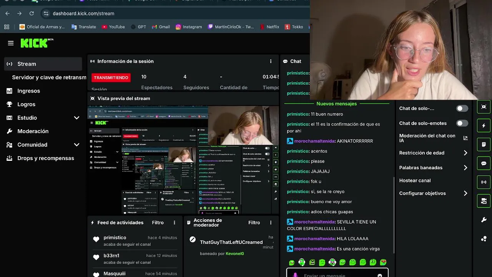The height and width of the screenshot is (277, 492).
Task: Open YouTube bookmark
Action: pos(113,27)
